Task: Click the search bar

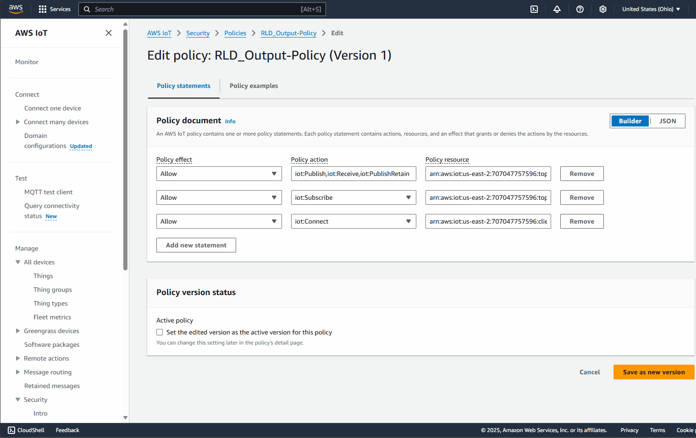Action: [x=202, y=9]
